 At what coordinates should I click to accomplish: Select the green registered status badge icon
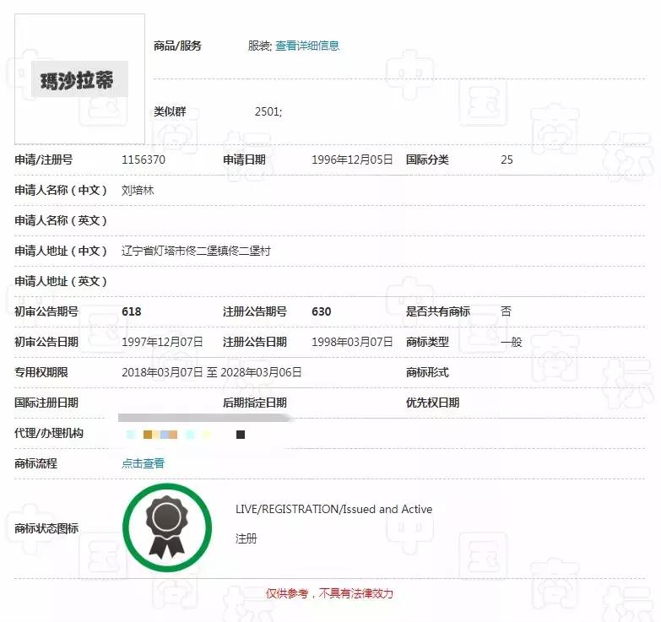pyautogui.click(x=167, y=527)
